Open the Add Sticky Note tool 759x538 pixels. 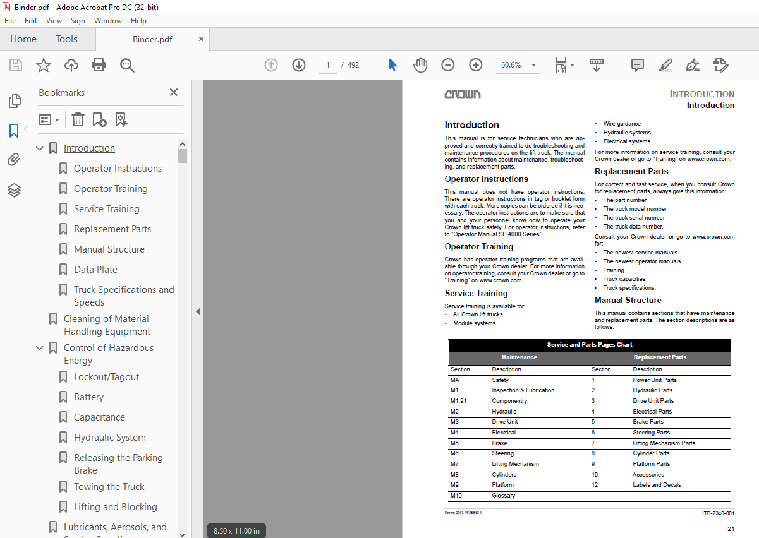pos(637,64)
